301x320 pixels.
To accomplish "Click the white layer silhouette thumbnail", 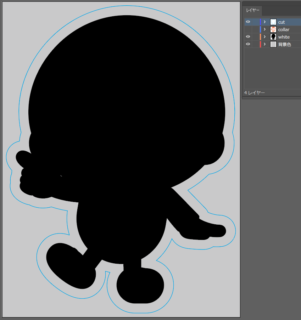I will click(x=273, y=37).
